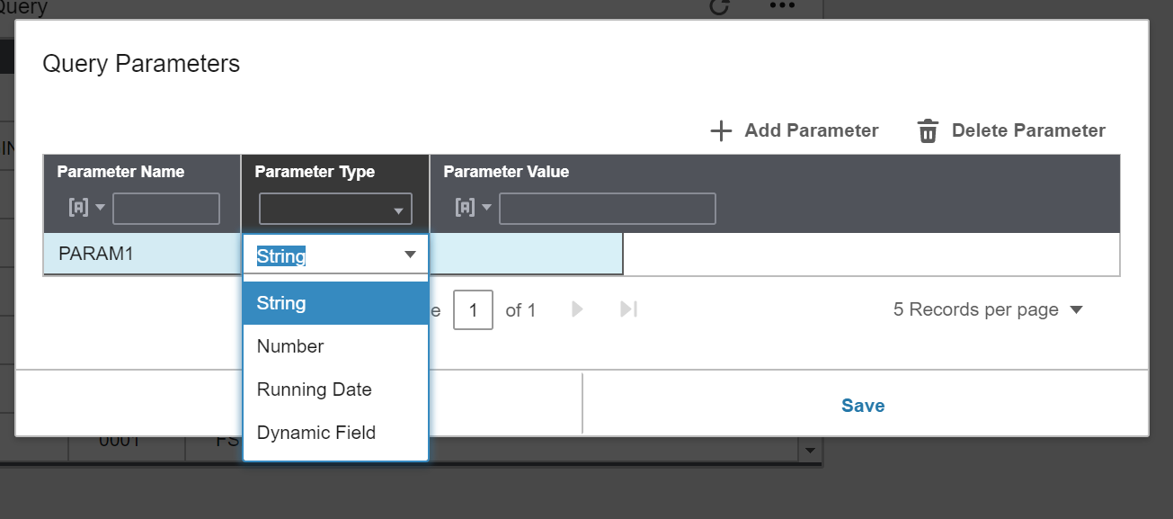This screenshot has height=519, width=1173.
Task: Click the plus icon to add a parameter
Action: click(721, 130)
